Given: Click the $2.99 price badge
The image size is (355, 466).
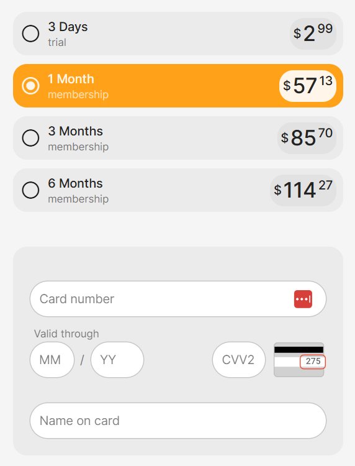Looking at the screenshot, I should 313,34.
